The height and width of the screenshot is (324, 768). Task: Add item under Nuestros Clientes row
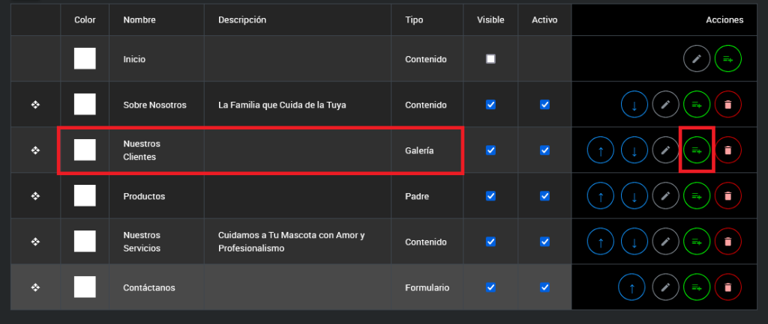(697, 150)
